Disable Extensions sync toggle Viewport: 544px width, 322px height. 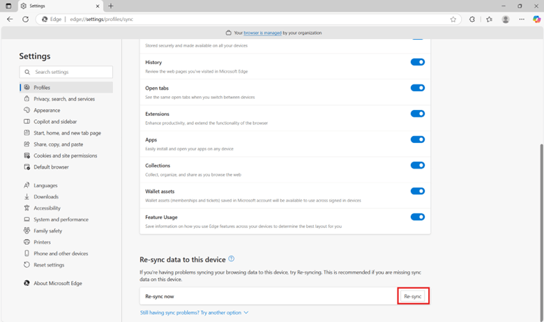point(418,114)
